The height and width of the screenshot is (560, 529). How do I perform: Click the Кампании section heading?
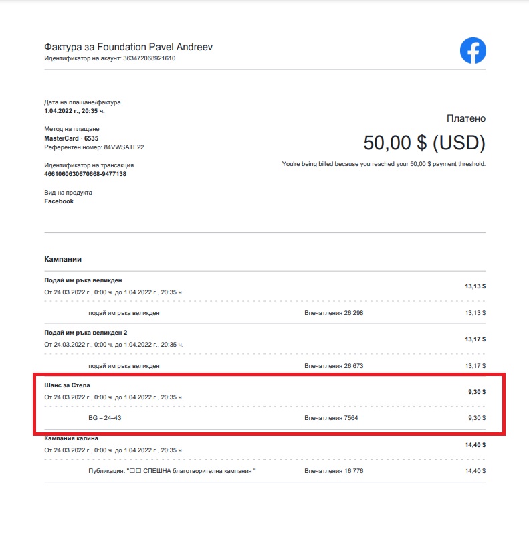click(63, 259)
